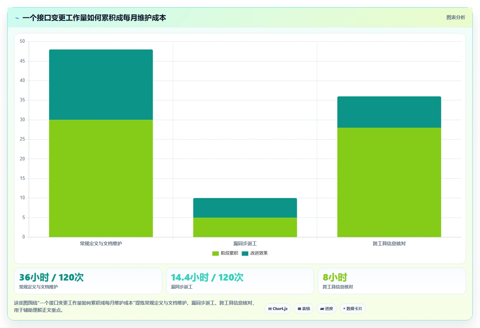Click the 漏同步返工 axis label

pyautogui.click(x=245, y=244)
